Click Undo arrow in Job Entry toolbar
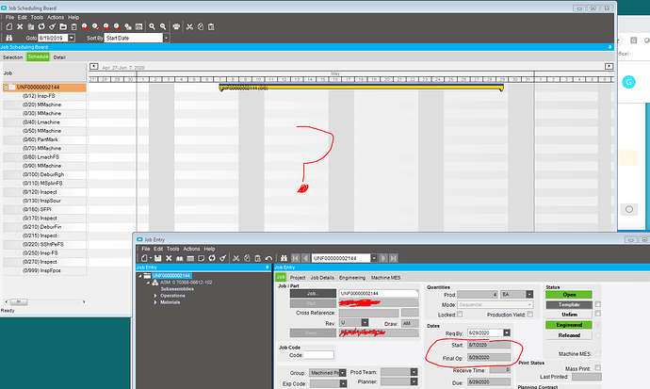650x389 pixels. coord(268,258)
